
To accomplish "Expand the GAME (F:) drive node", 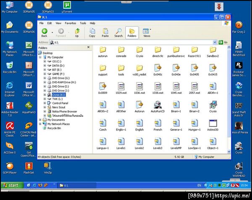I will click(x=45, y=74).
